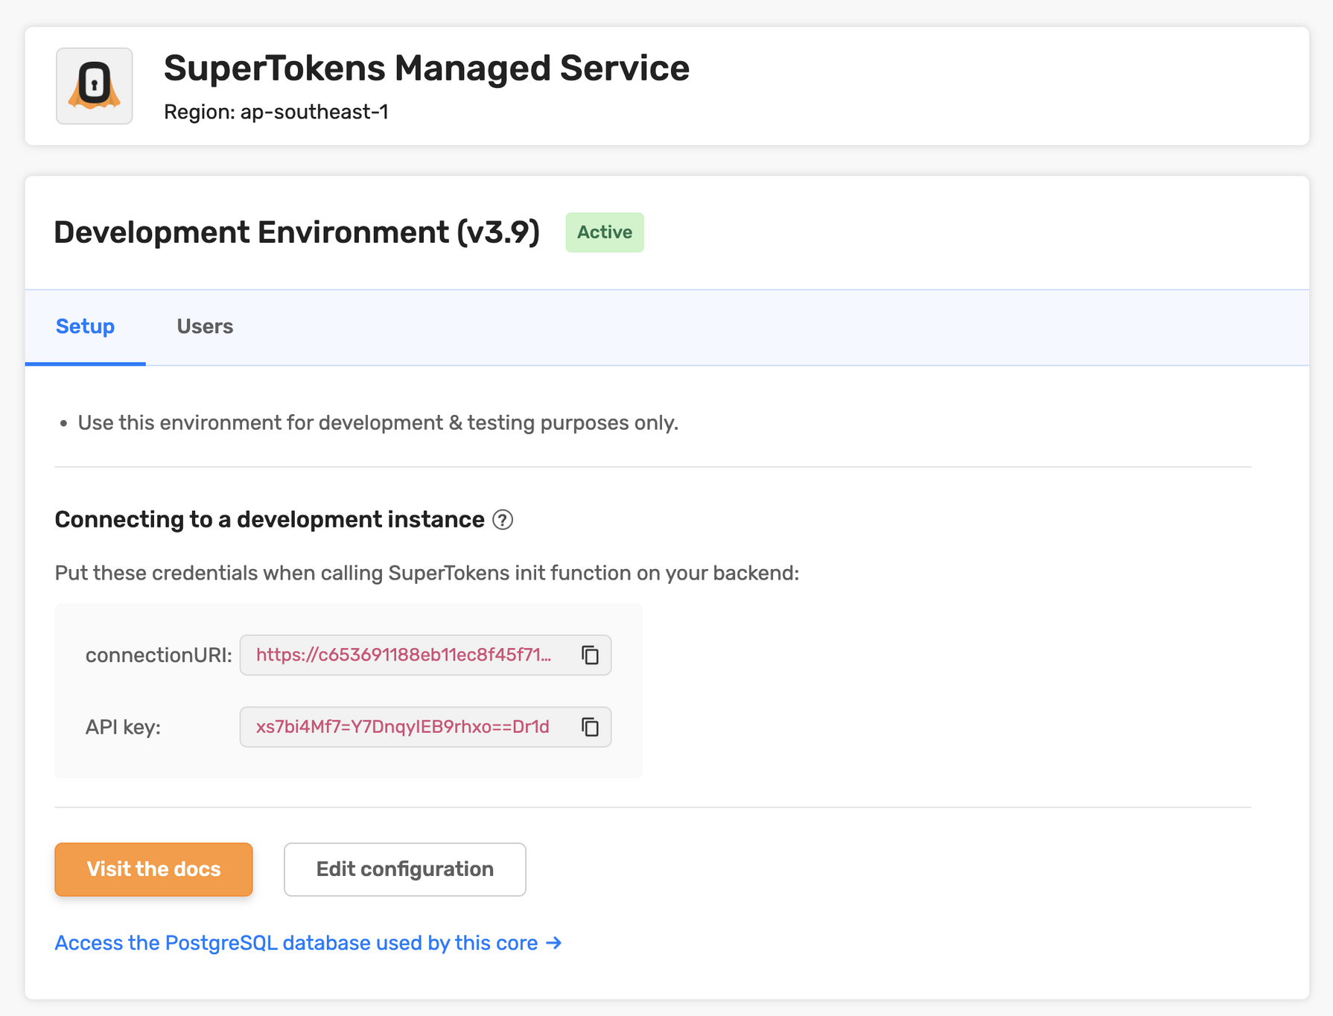Screen dimensions: 1333x1016
Task: Click the Development Environment (v3.9) heading
Action: pyautogui.click(x=296, y=232)
